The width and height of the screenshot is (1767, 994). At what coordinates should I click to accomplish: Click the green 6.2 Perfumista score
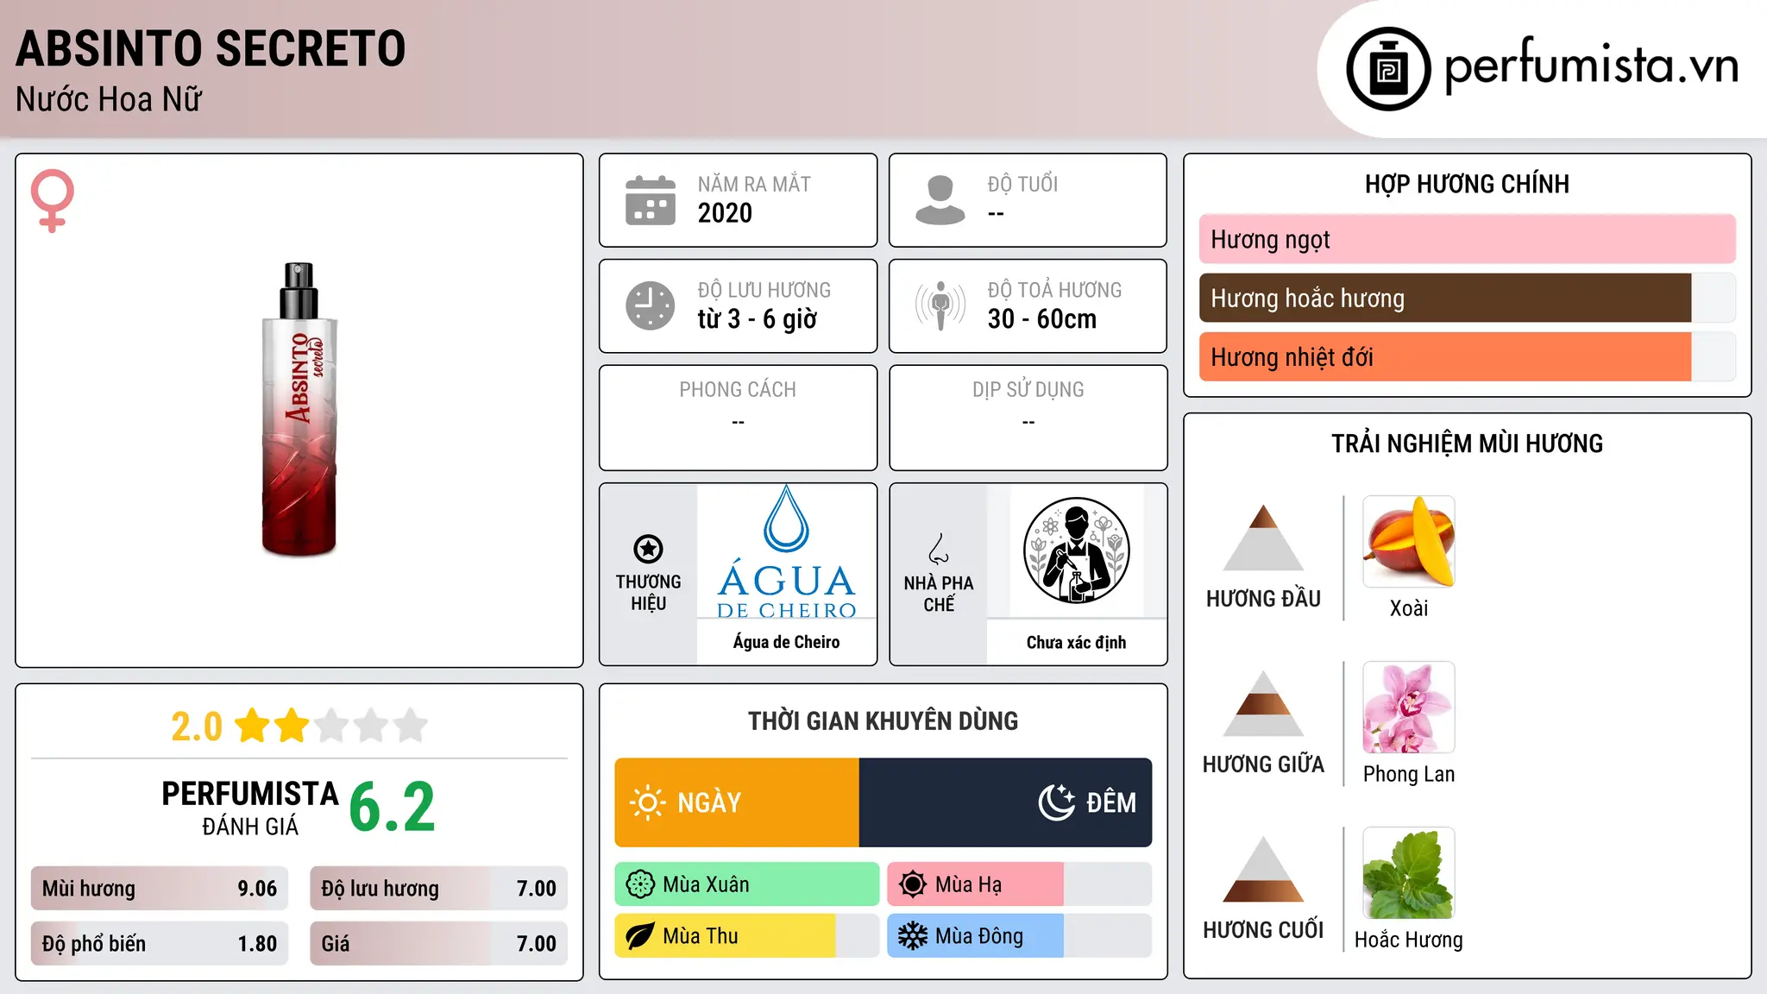point(393,807)
